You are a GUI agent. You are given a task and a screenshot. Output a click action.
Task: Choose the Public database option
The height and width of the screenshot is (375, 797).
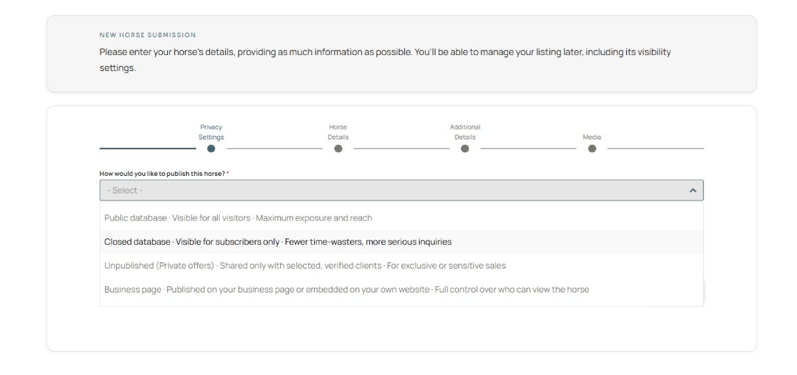(x=238, y=218)
